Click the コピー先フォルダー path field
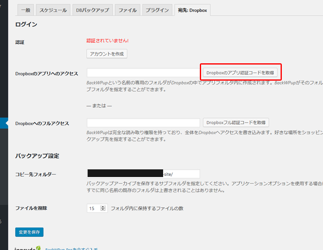The height and width of the screenshot is (250, 323). coord(143,174)
